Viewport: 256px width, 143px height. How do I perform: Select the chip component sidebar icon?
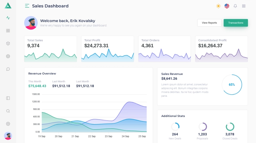point(8,56)
